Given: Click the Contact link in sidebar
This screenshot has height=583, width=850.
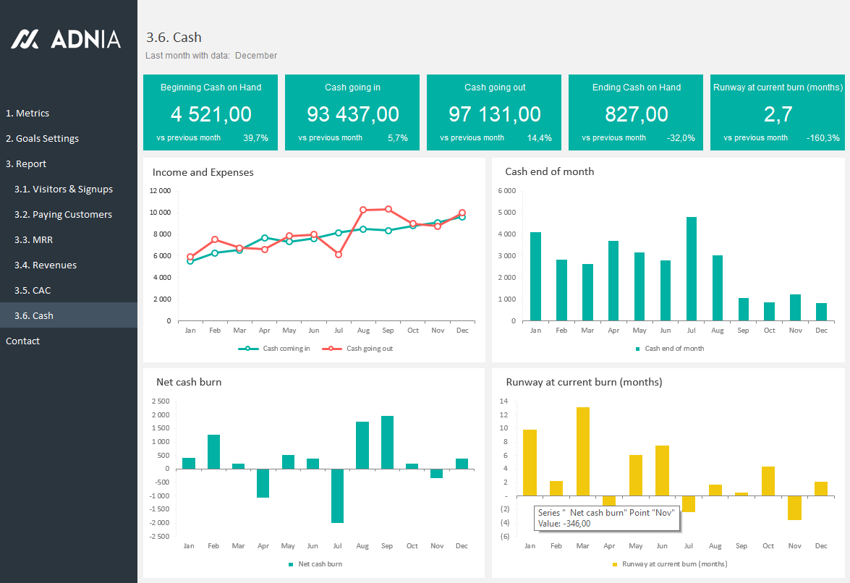Looking at the screenshot, I should click(23, 341).
